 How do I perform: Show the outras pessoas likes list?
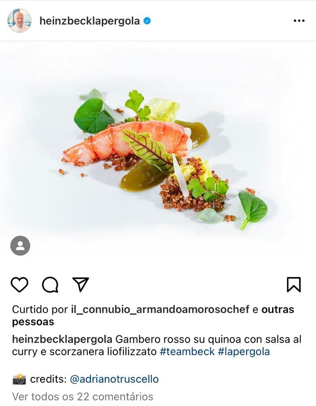click(153, 316)
